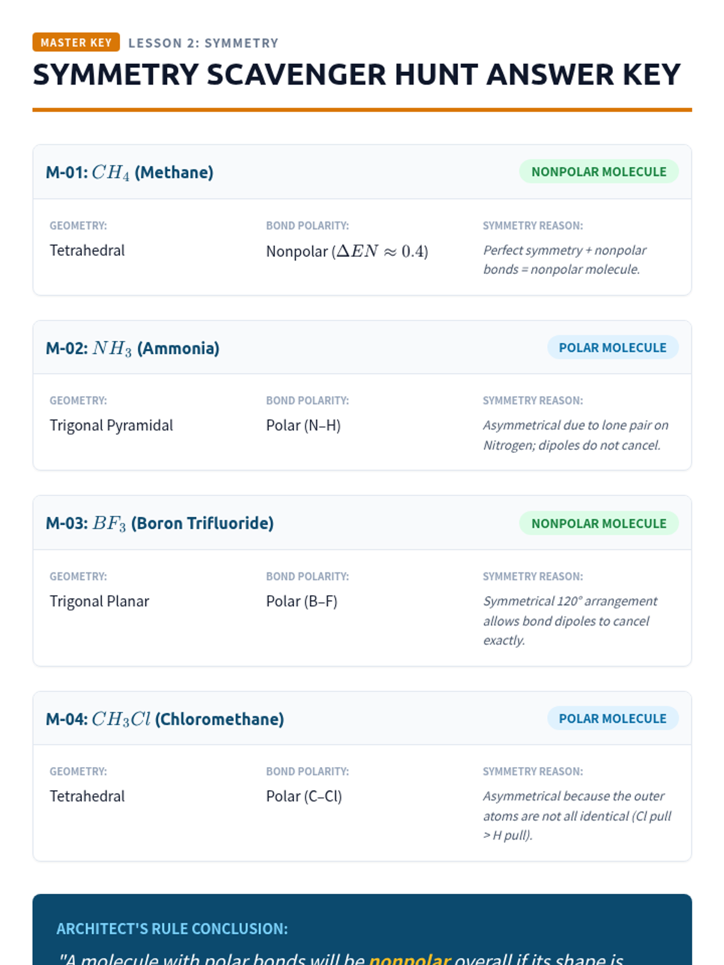The width and height of the screenshot is (724, 965).
Task: Click the orange MASTER KEY badge
Action: [x=76, y=43]
